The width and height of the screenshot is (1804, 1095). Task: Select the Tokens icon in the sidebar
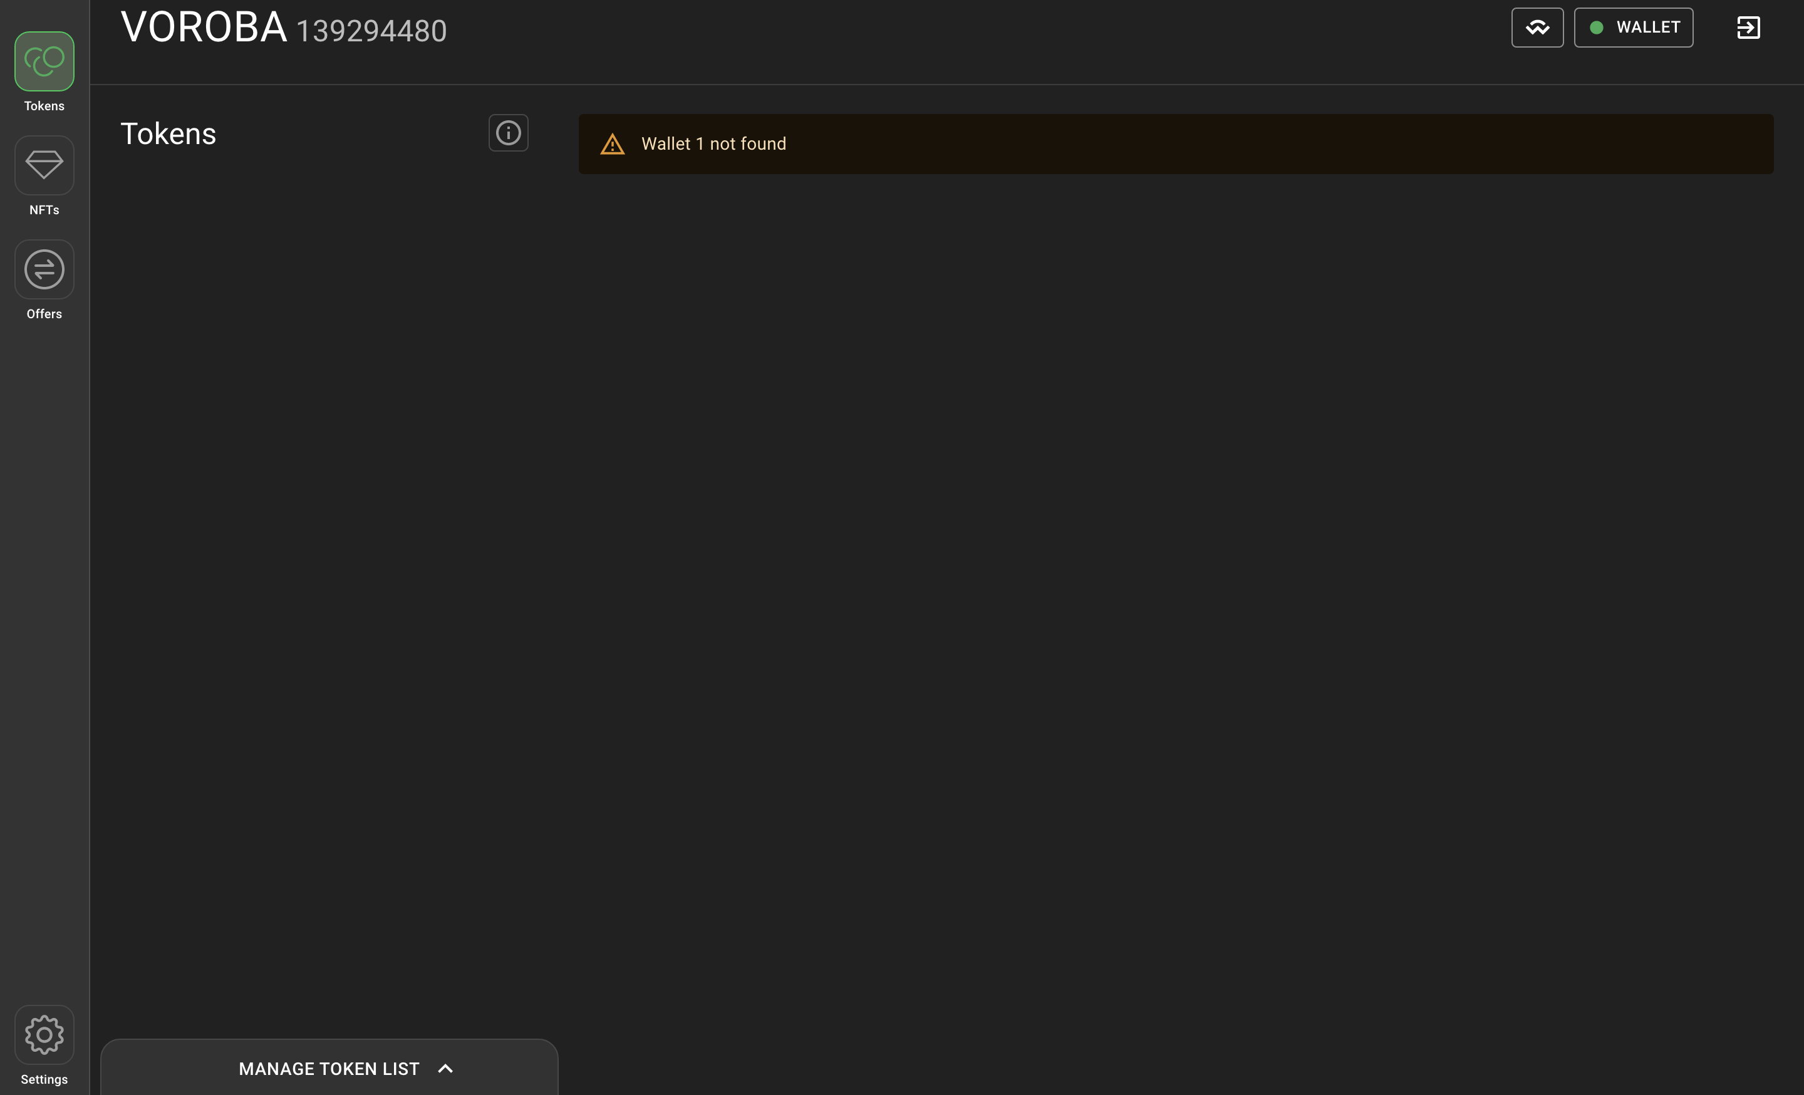click(44, 61)
